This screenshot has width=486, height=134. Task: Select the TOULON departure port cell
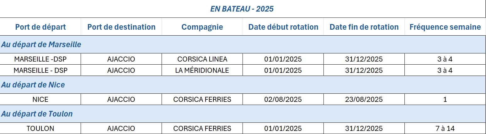pos(40,128)
